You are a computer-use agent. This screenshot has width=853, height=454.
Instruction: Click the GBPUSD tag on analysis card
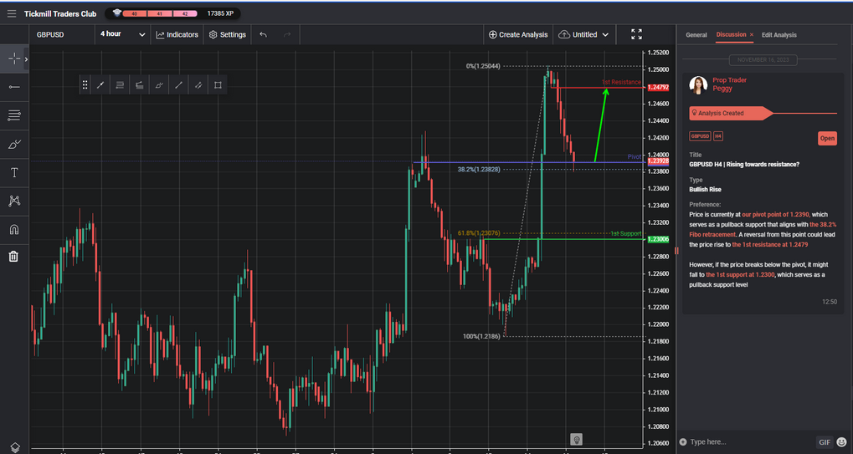700,136
